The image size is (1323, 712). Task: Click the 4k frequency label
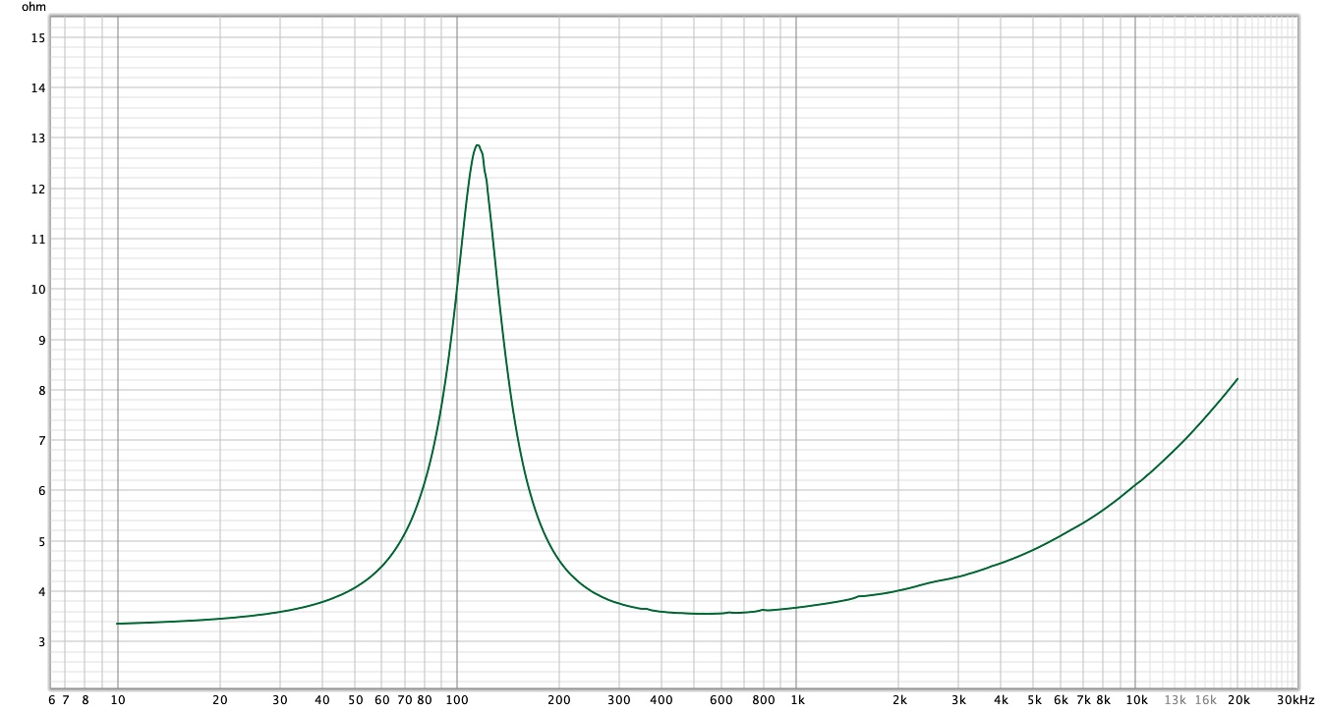(1002, 700)
